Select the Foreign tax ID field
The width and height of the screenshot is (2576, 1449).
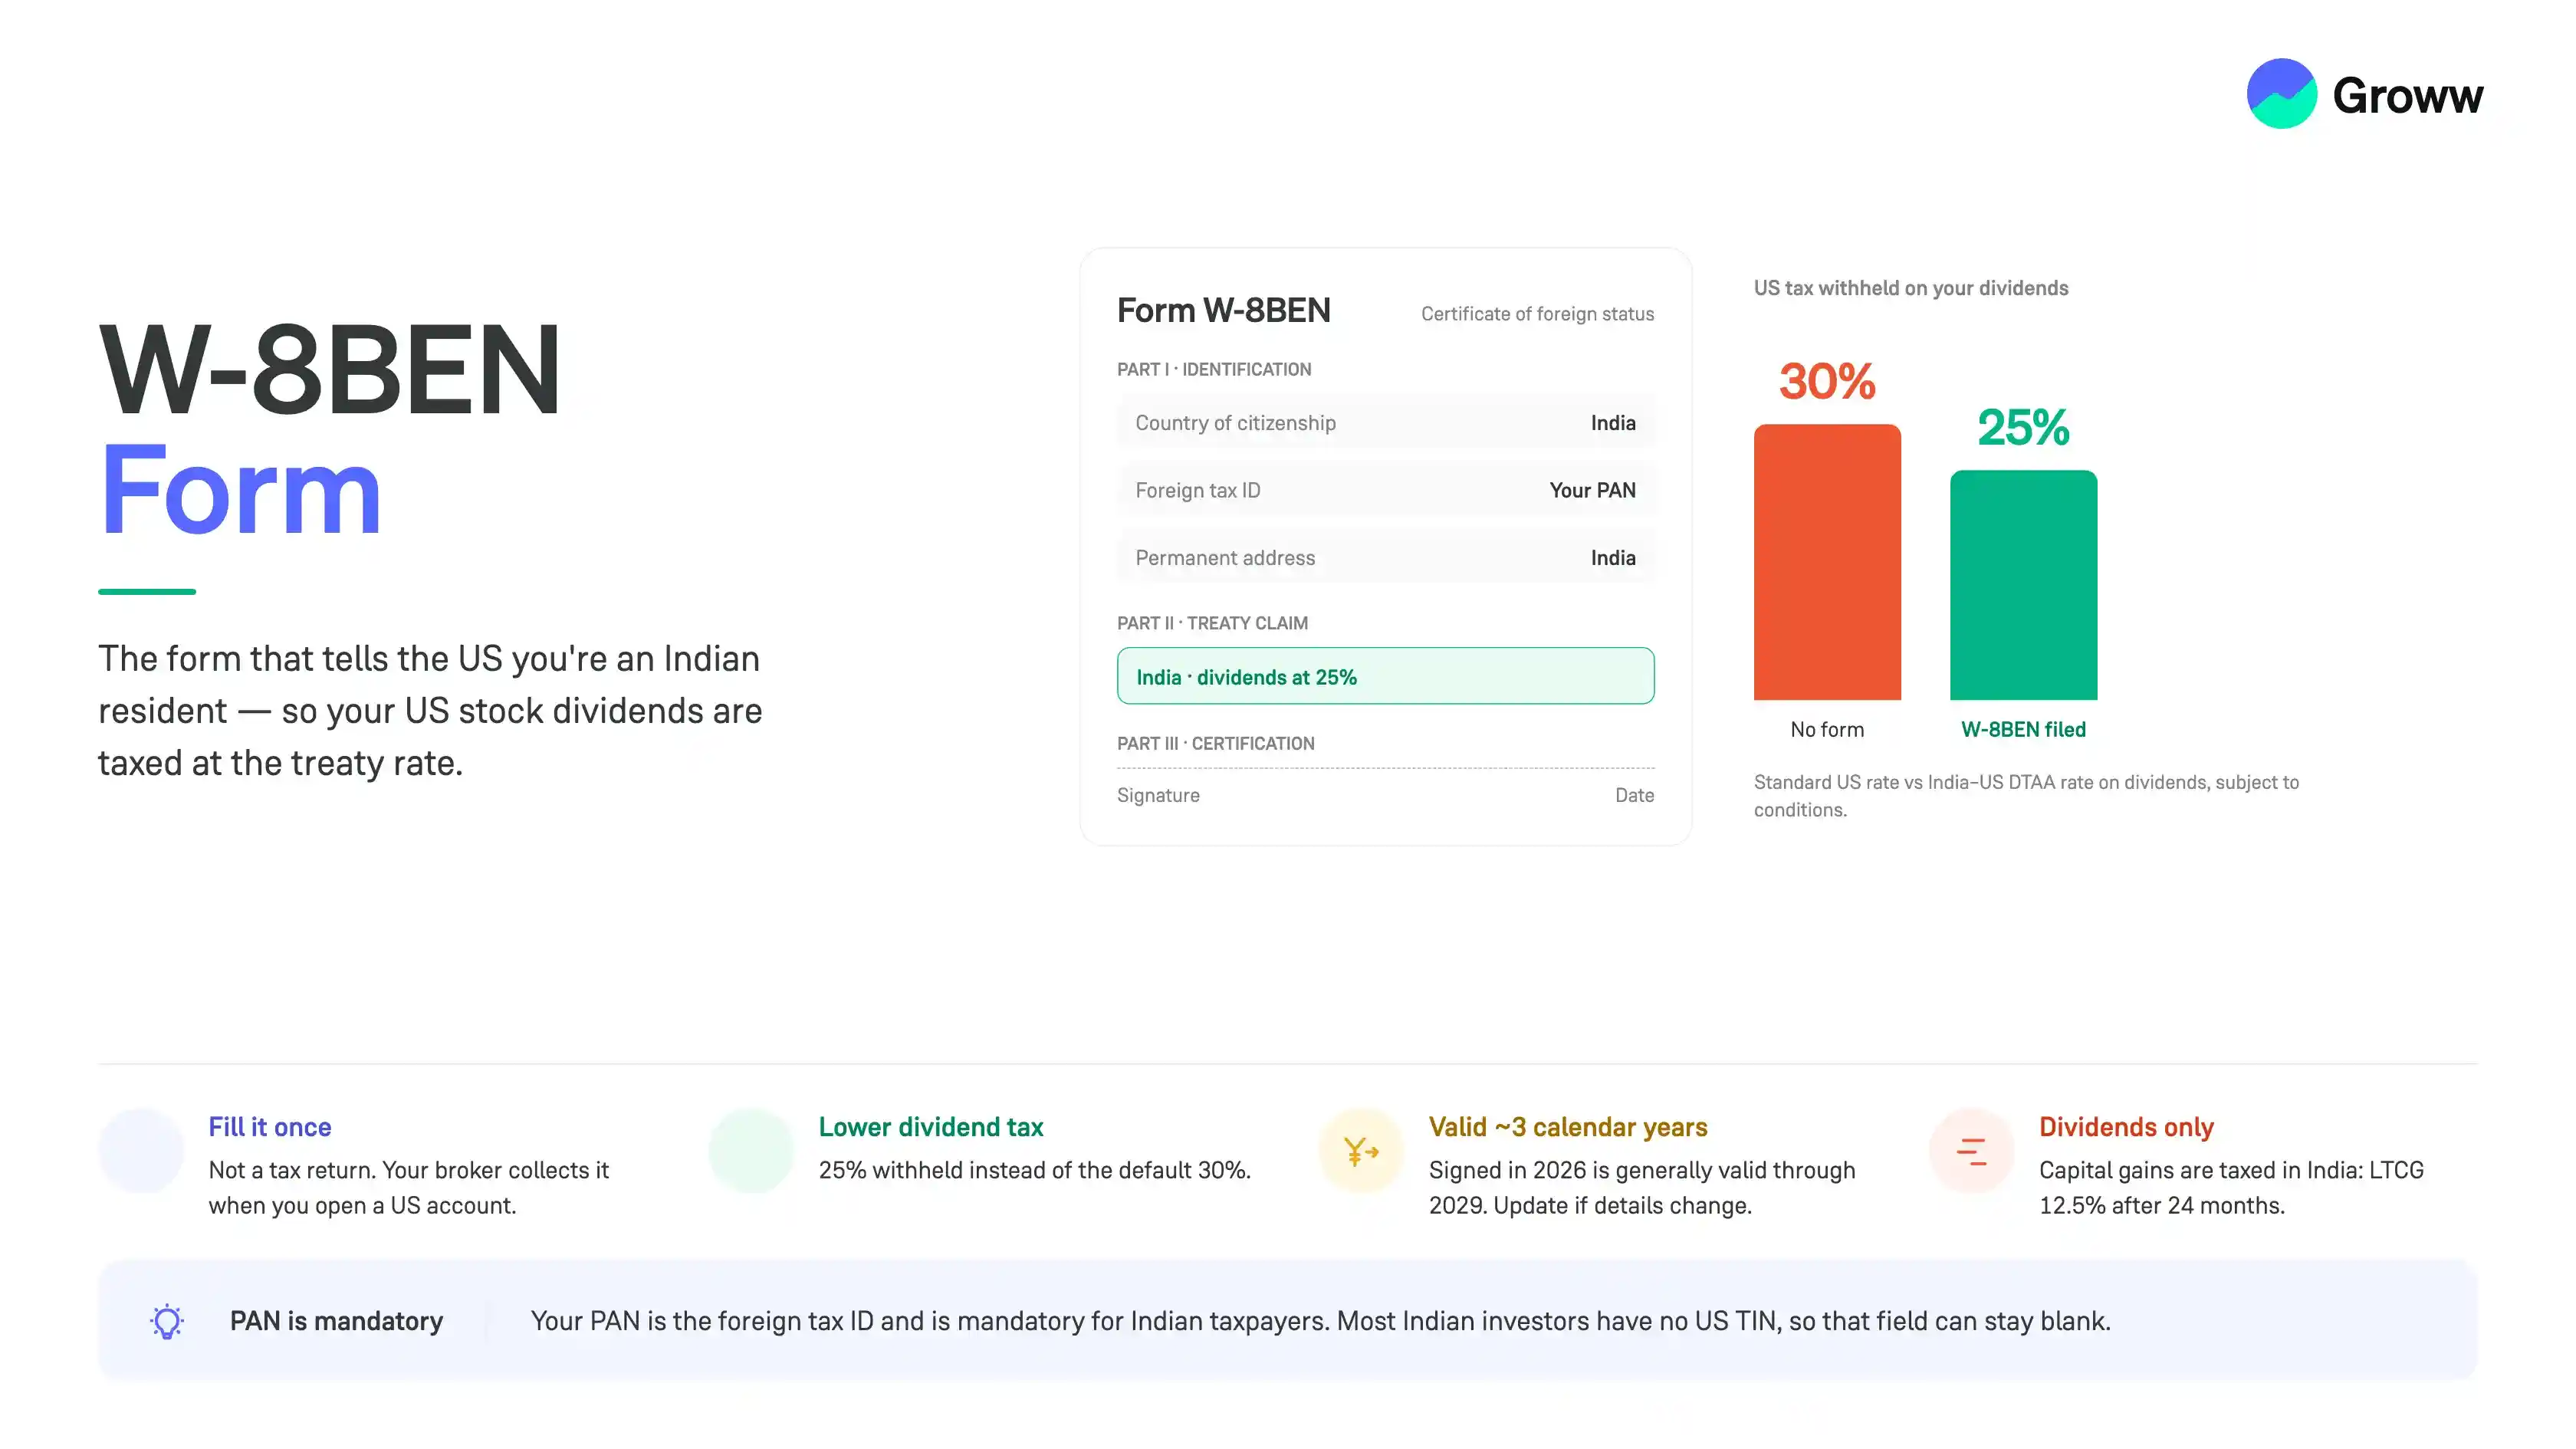1385,490
